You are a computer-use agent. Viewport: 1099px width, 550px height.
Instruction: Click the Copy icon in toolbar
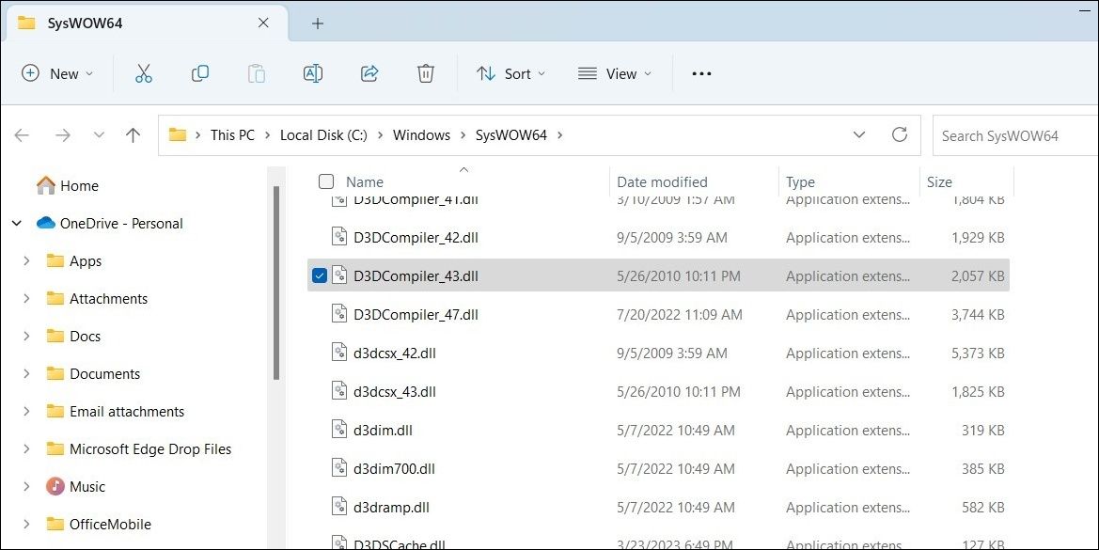point(200,73)
